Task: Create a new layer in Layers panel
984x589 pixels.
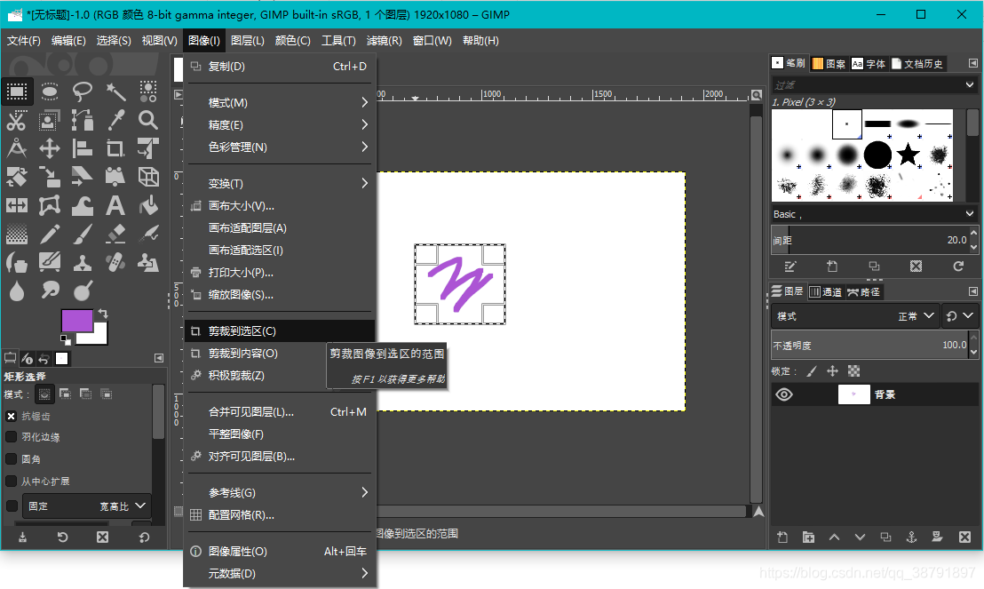Action: pos(782,537)
